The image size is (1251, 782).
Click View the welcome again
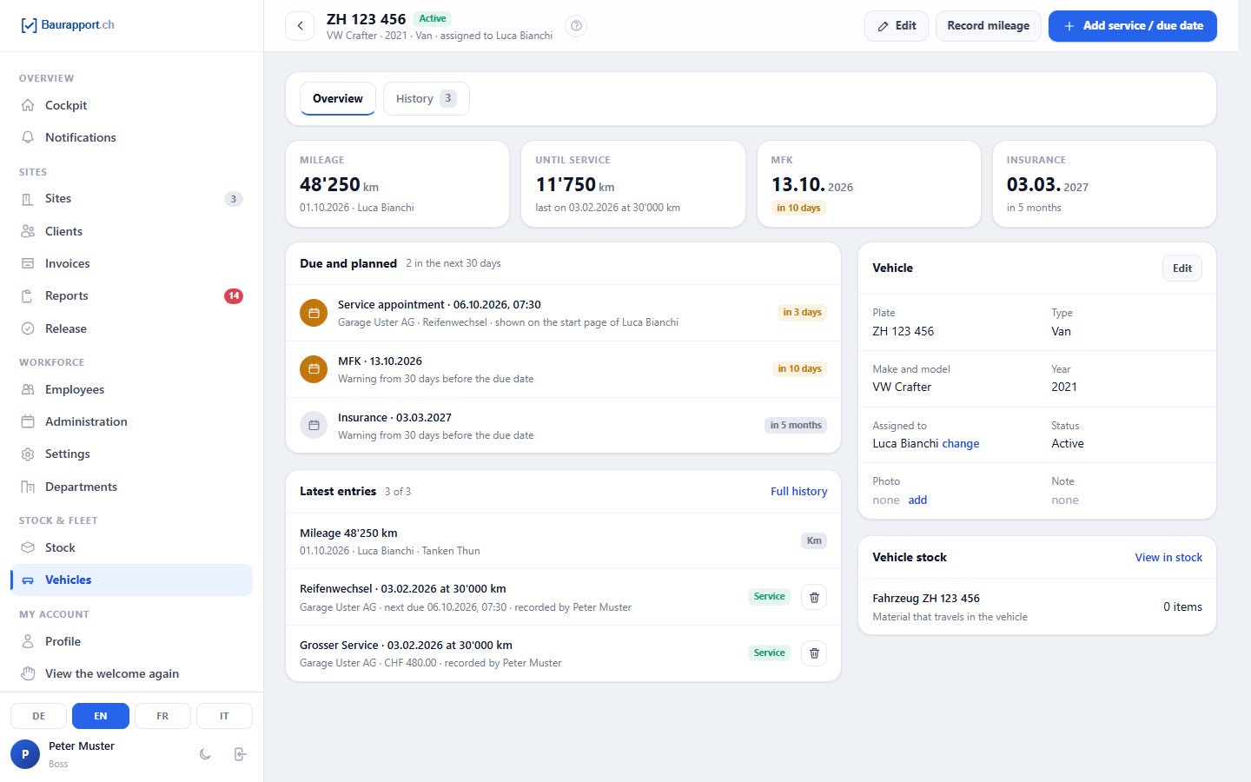(131, 673)
